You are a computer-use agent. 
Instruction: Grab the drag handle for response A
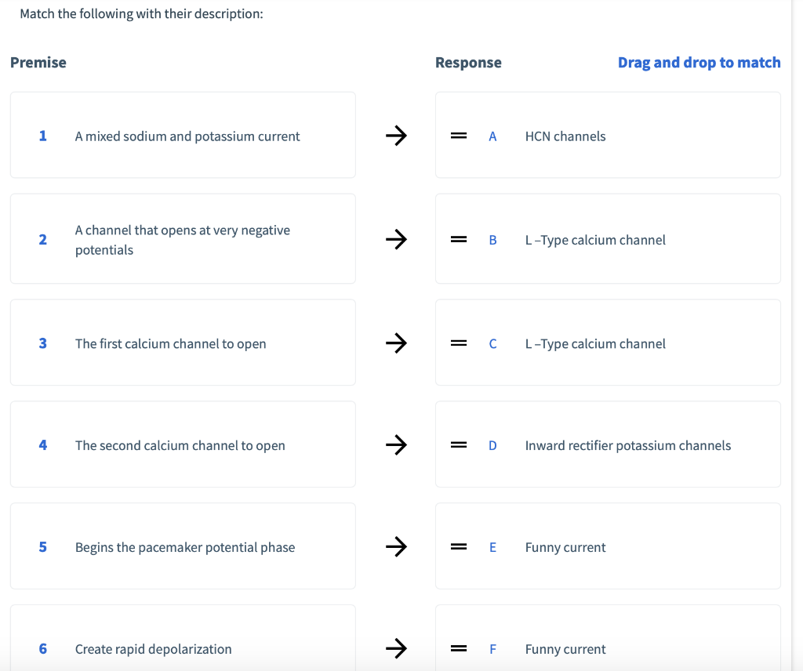459,136
